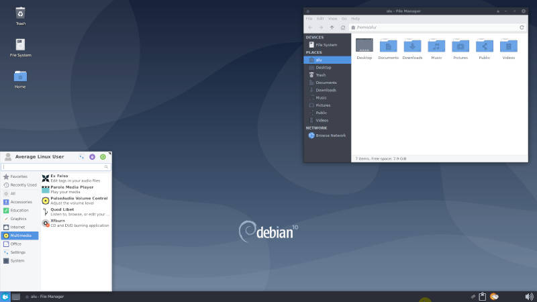
Task: Open the weather applet in the panel
Action: tap(494, 297)
